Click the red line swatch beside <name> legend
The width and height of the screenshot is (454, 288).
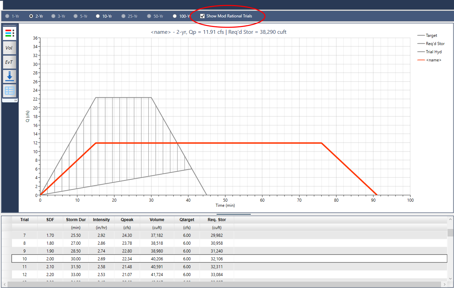coord(421,60)
